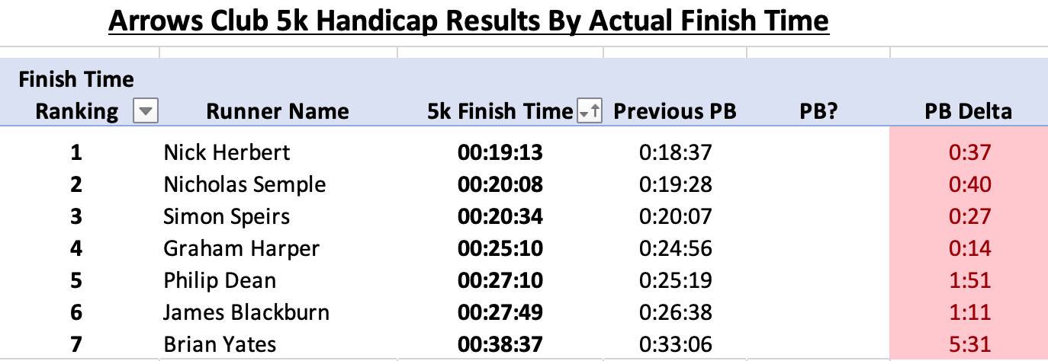
Task: Select Simon Speirs finish time 00:20:34
Action: point(500,216)
